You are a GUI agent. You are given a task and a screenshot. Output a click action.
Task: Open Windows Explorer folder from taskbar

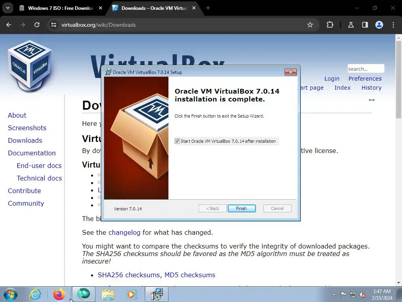pyautogui.click(x=108, y=294)
